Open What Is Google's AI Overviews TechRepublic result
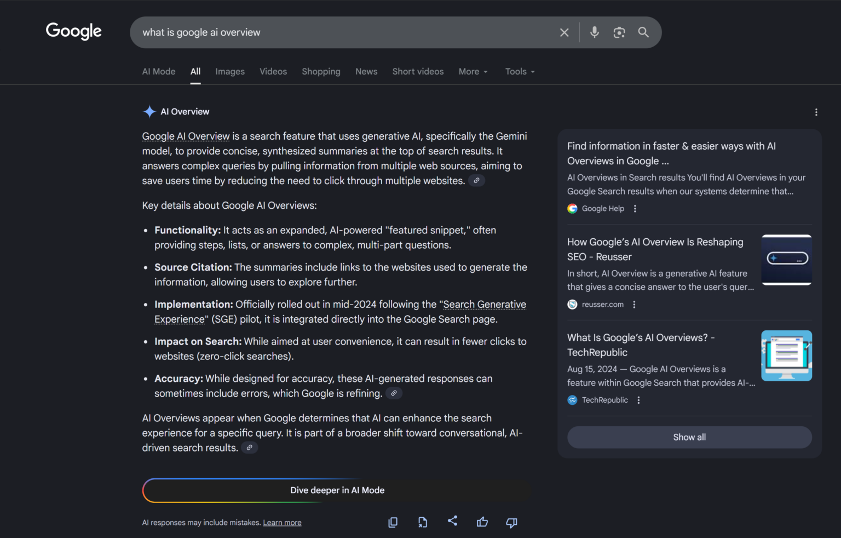The width and height of the screenshot is (841, 538). coord(641,345)
